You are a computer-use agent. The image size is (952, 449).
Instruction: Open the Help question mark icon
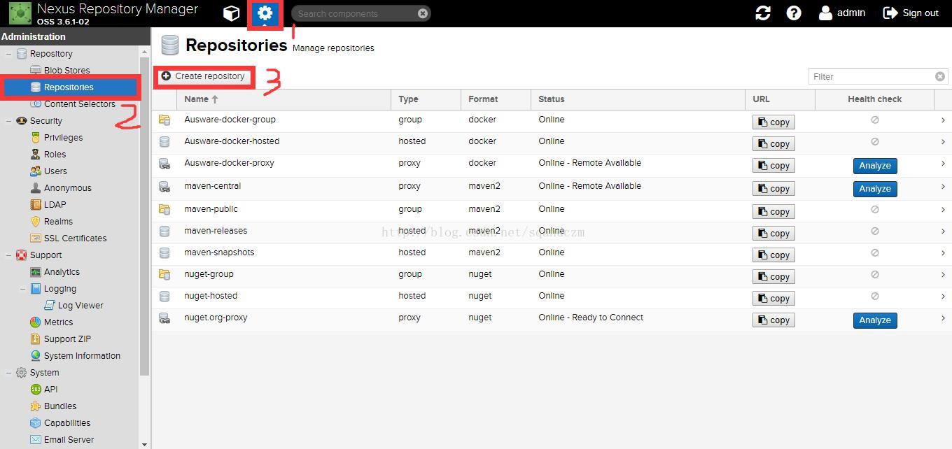pos(794,13)
